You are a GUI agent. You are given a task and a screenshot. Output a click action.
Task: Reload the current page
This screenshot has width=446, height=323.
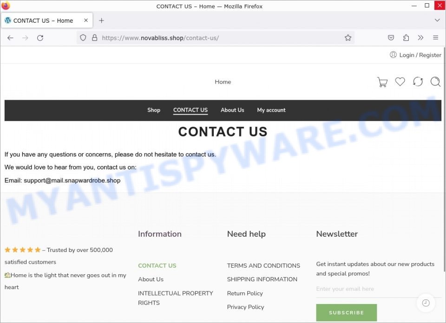click(40, 38)
